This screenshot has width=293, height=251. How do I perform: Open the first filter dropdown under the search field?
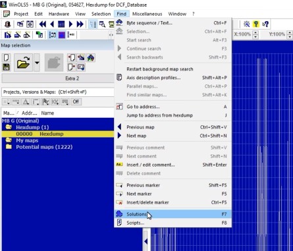point(6,101)
